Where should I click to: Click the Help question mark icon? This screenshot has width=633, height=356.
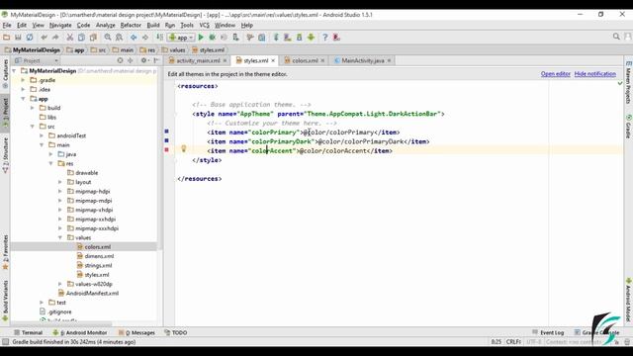[325, 38]
